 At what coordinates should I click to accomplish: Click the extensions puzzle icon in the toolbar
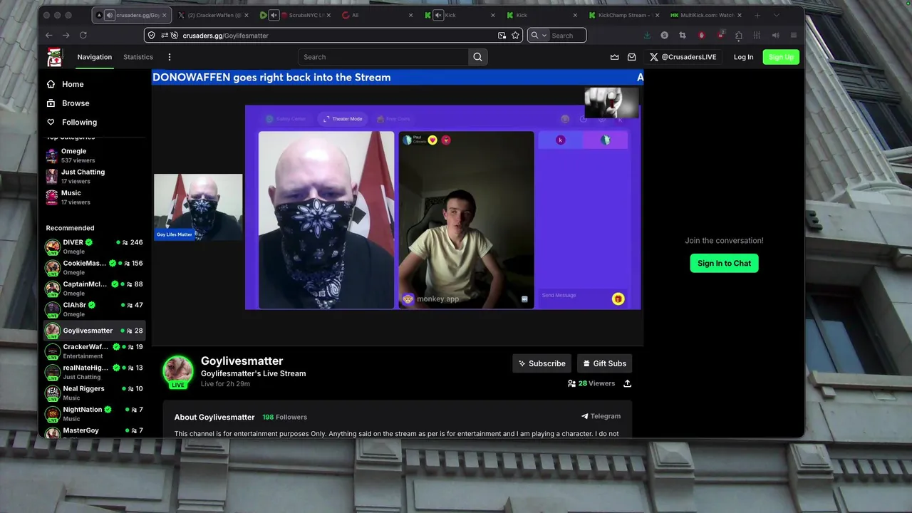point(738,35)
